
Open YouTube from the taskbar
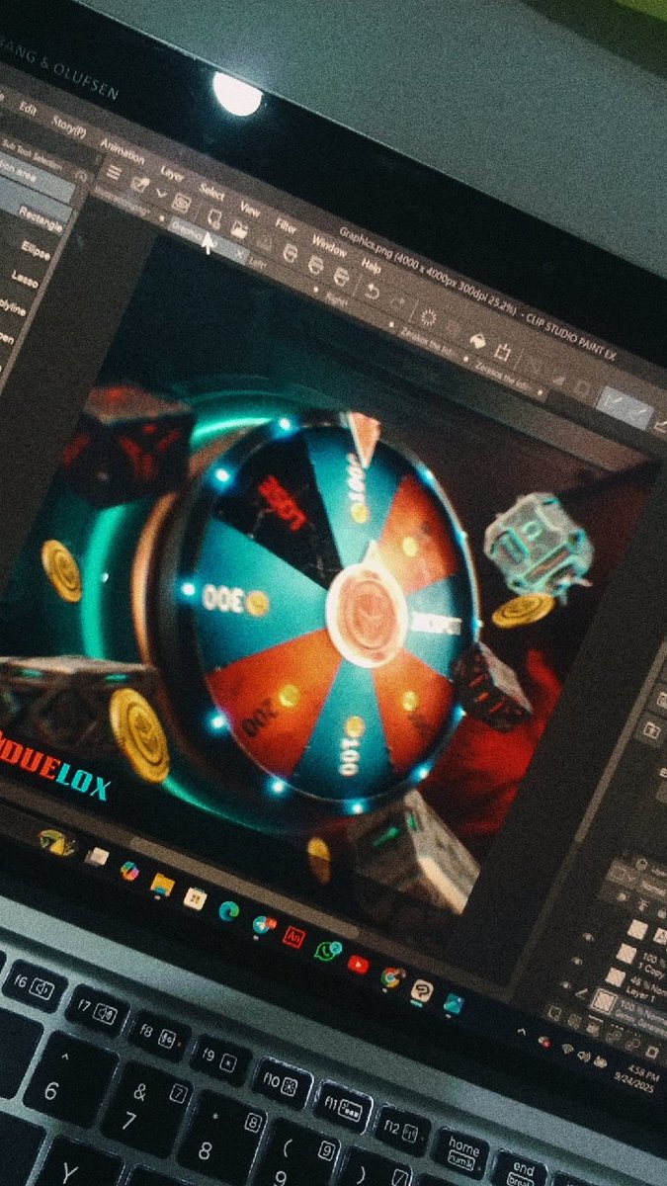click(x=357, y=964)
